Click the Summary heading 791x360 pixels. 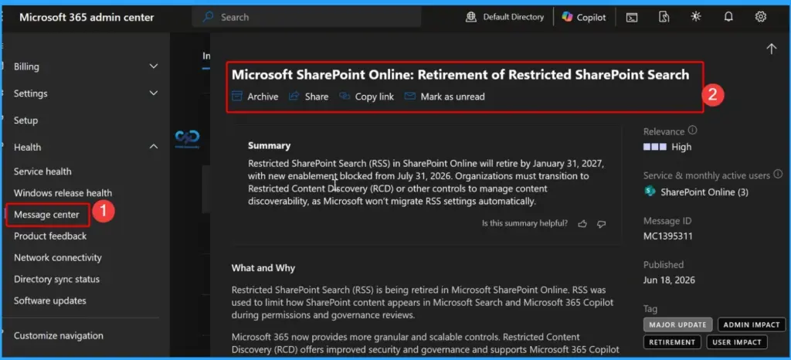[269, 146]
